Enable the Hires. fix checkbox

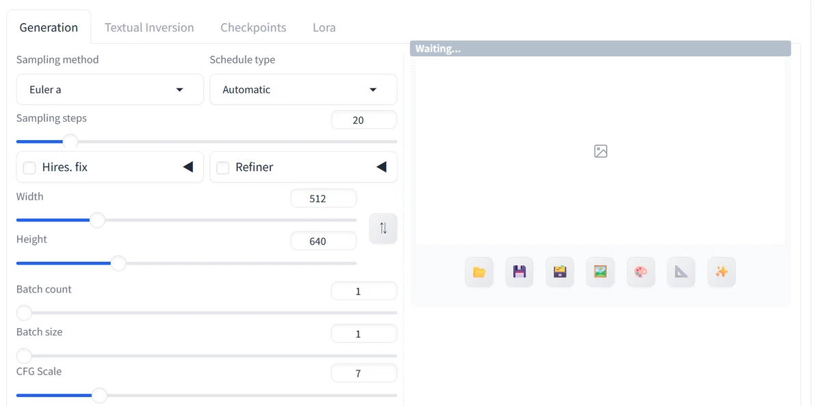click(29, 167)
